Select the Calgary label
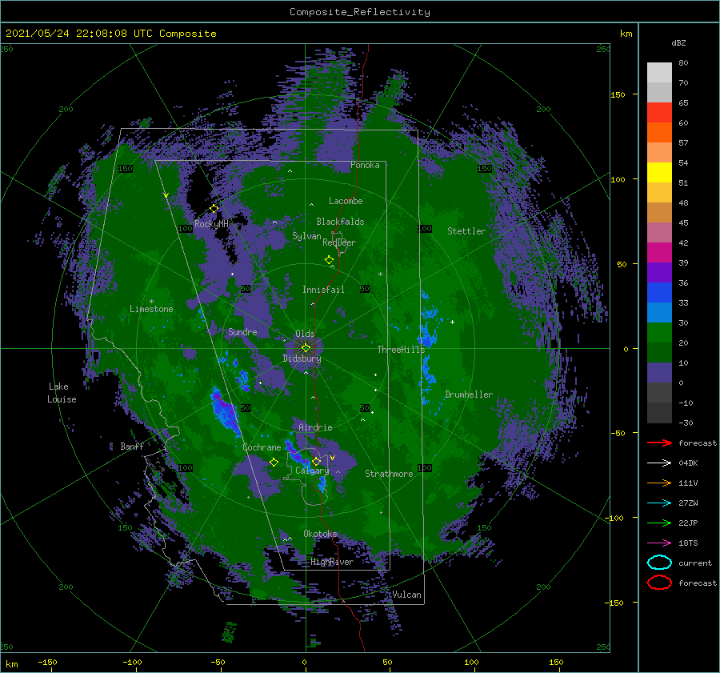The width and height of the screenshot is (720, 673). click(312, 471)
